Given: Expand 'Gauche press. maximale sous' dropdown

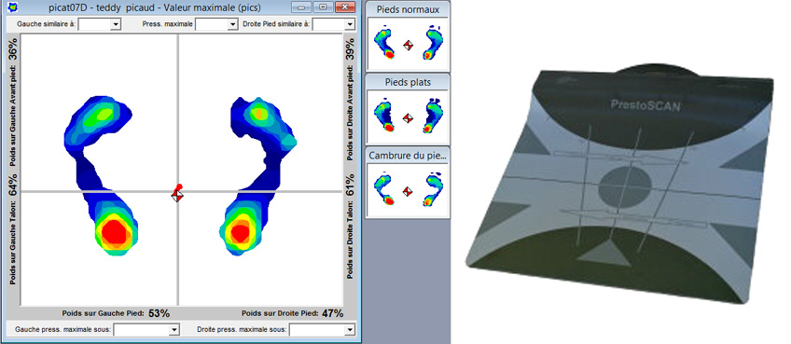Looking at the screenshot, I should point(146,329).
